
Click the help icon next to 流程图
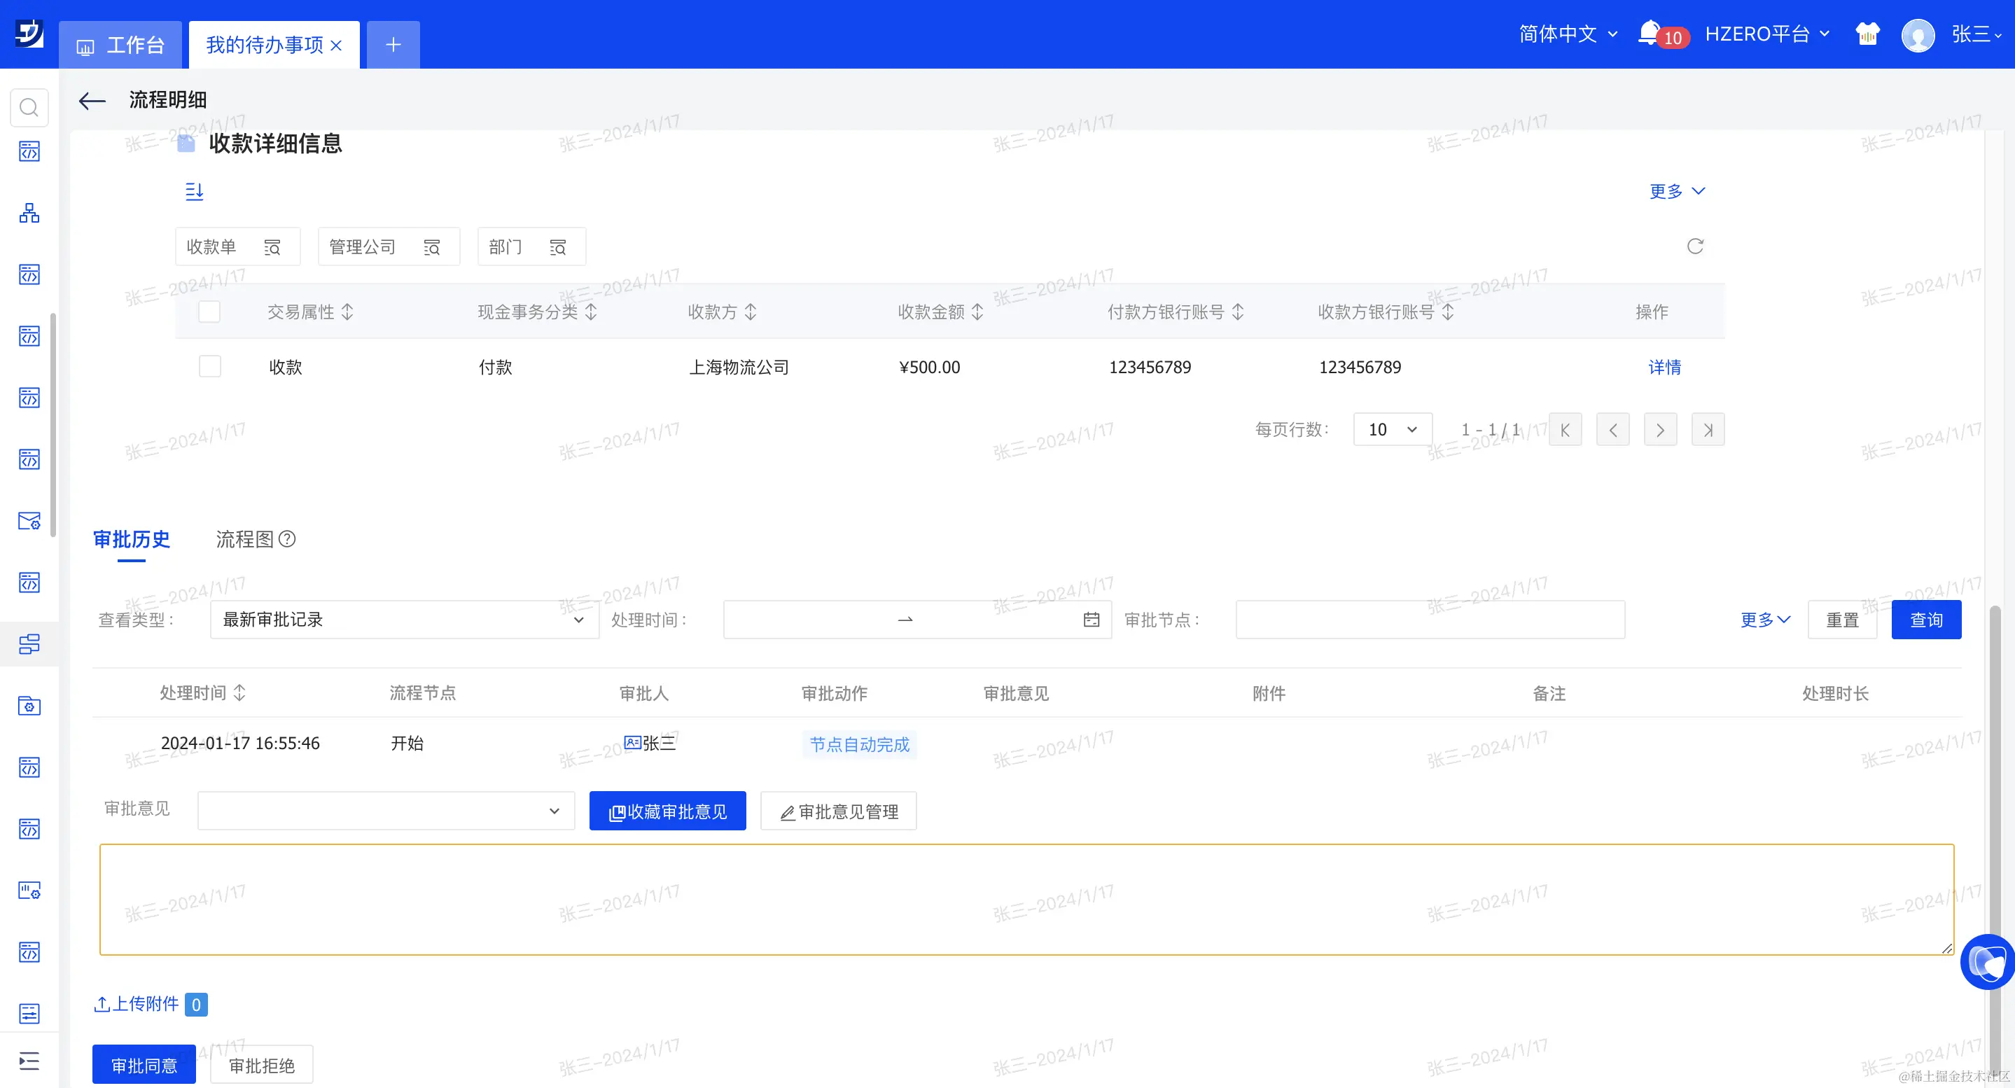click(x=287, y=539)
